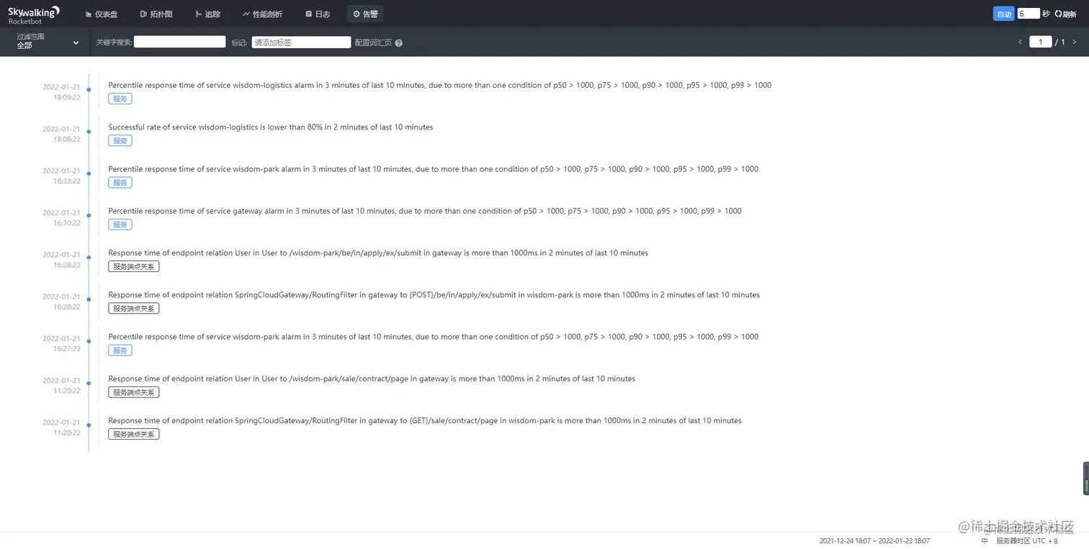
Task: Click 服务 tag under 16:33:22 wisdom-park alarm
Action: [120, 183]
